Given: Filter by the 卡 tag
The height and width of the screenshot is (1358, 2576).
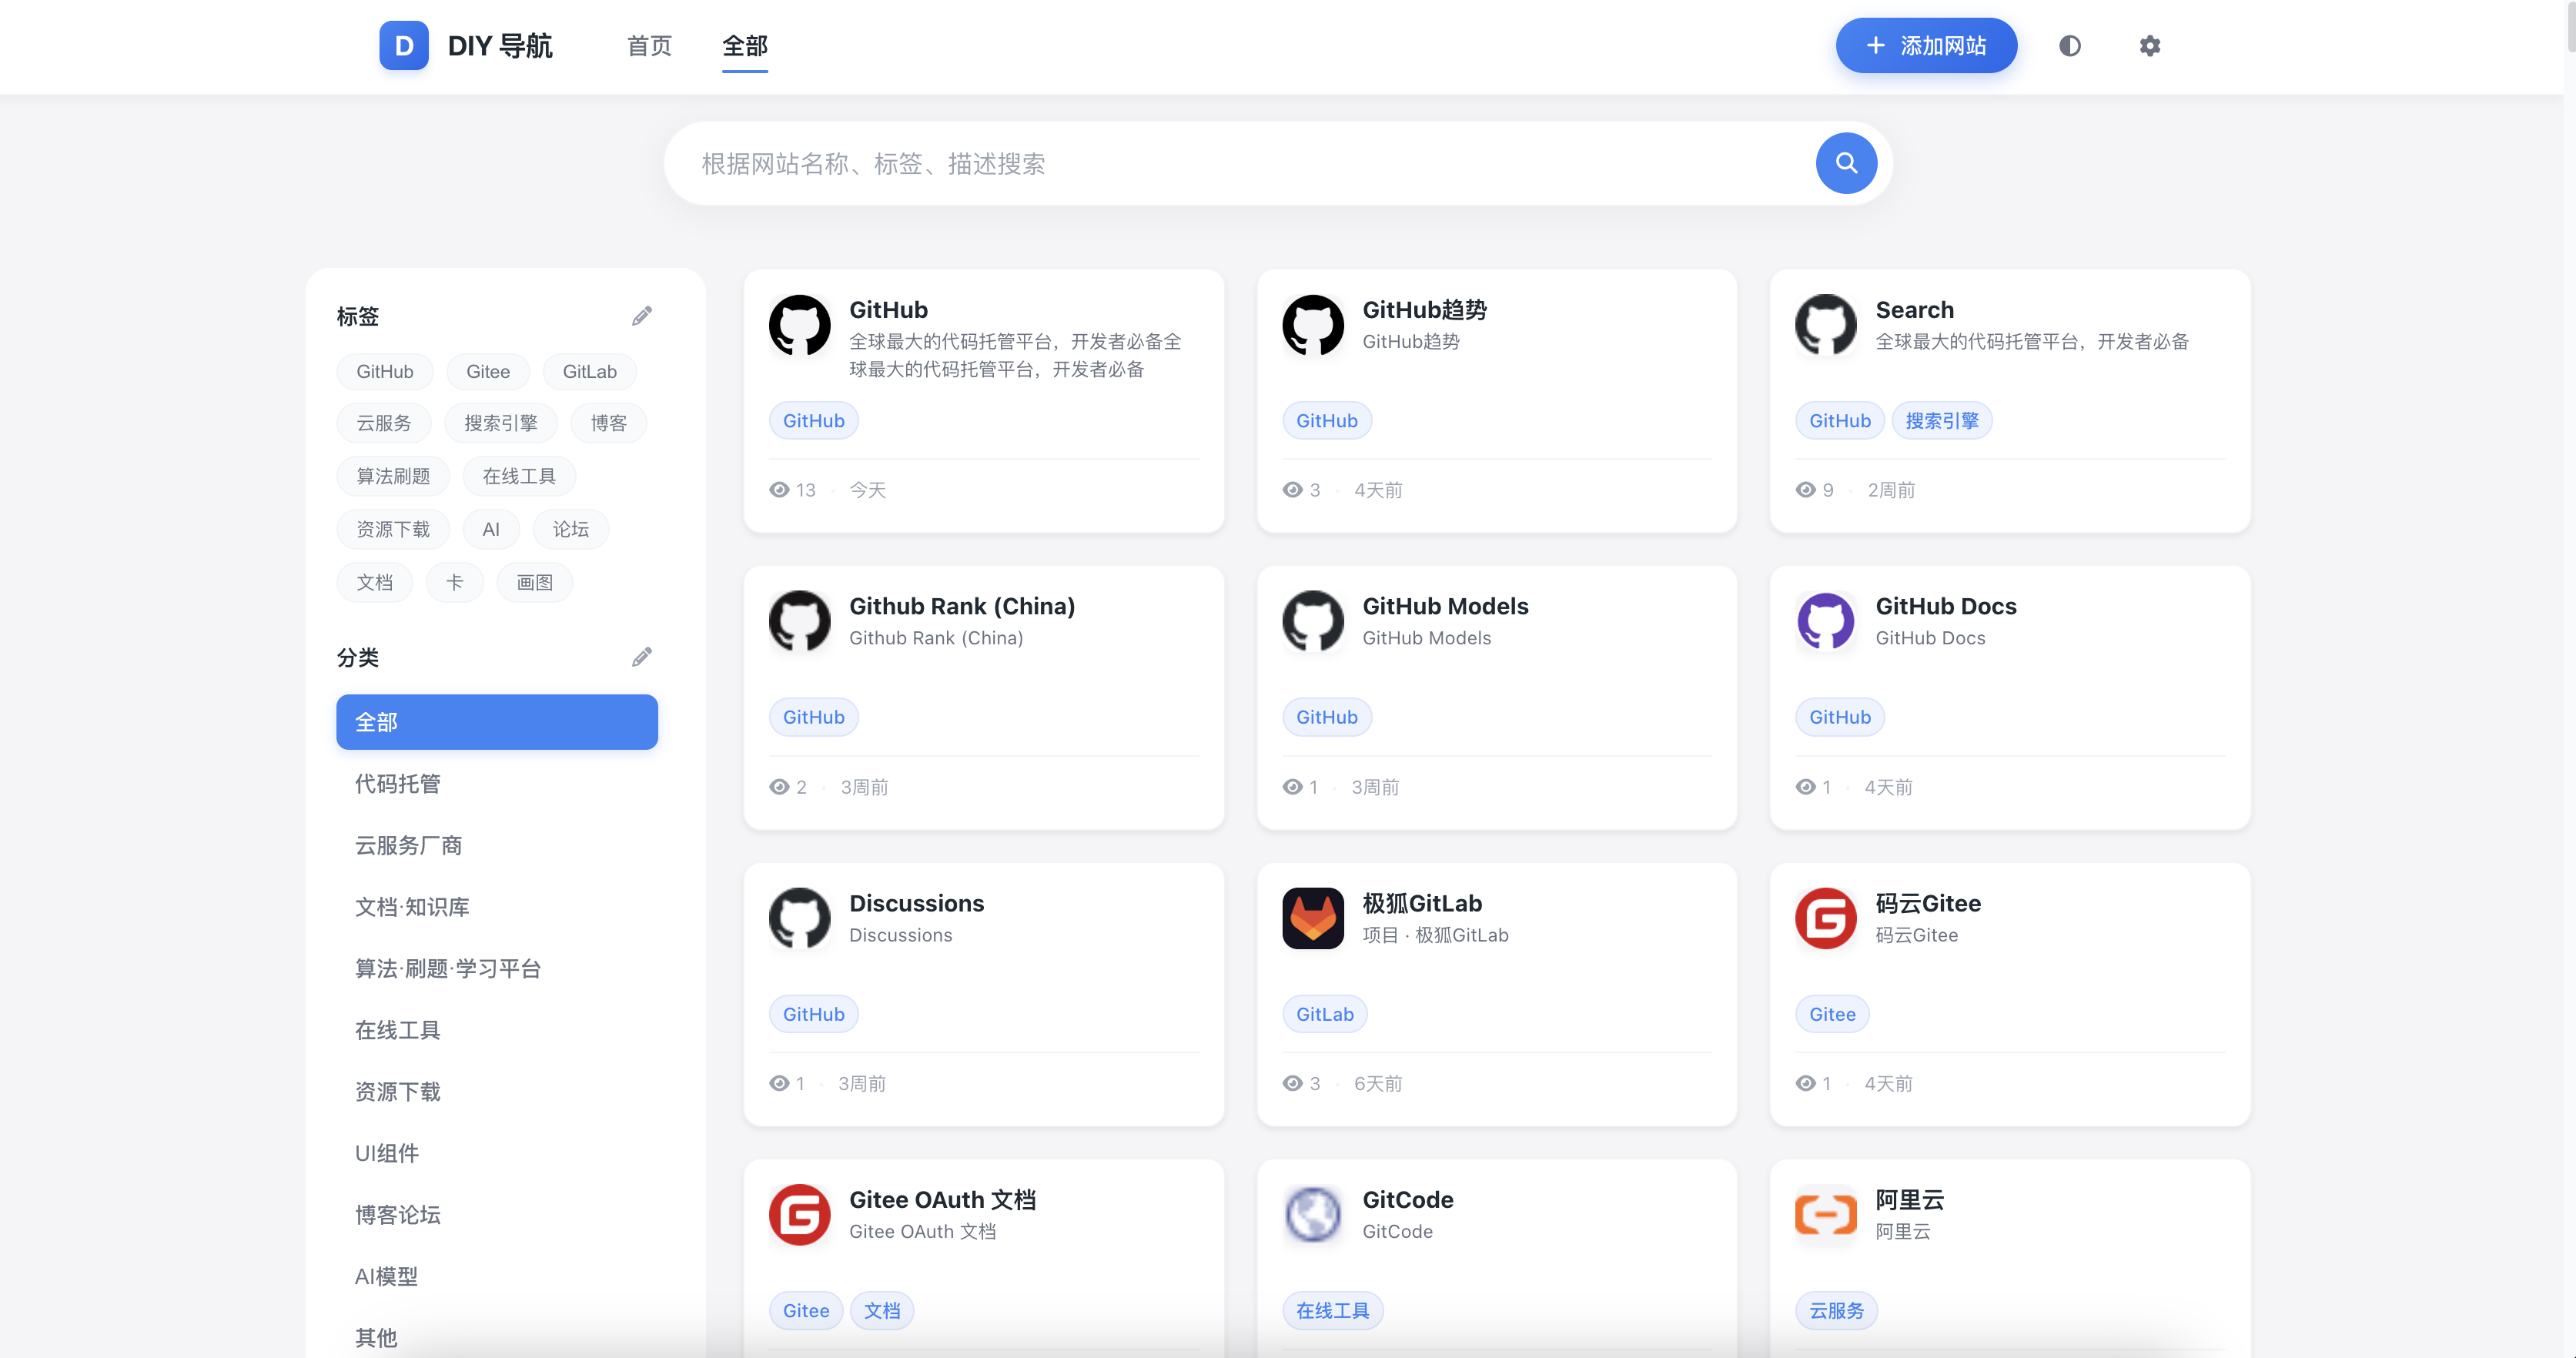Looking at the screenshot, I should (454, 582).
